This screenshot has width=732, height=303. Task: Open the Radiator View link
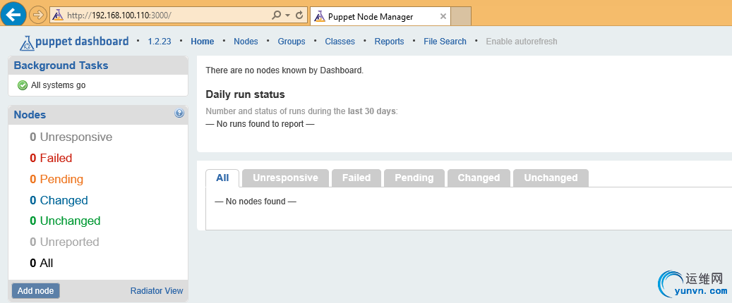(x=157, y=291)
